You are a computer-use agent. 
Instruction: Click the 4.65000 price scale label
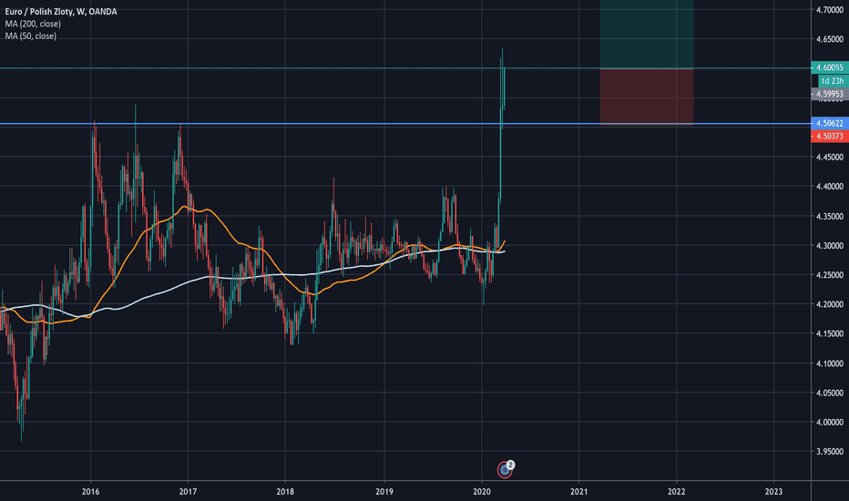(x=830, y=39)
